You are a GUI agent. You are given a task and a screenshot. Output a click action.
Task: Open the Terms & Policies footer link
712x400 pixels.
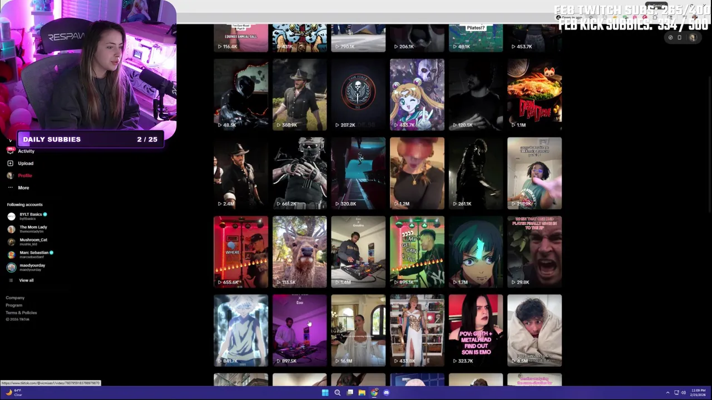point(21,312)
